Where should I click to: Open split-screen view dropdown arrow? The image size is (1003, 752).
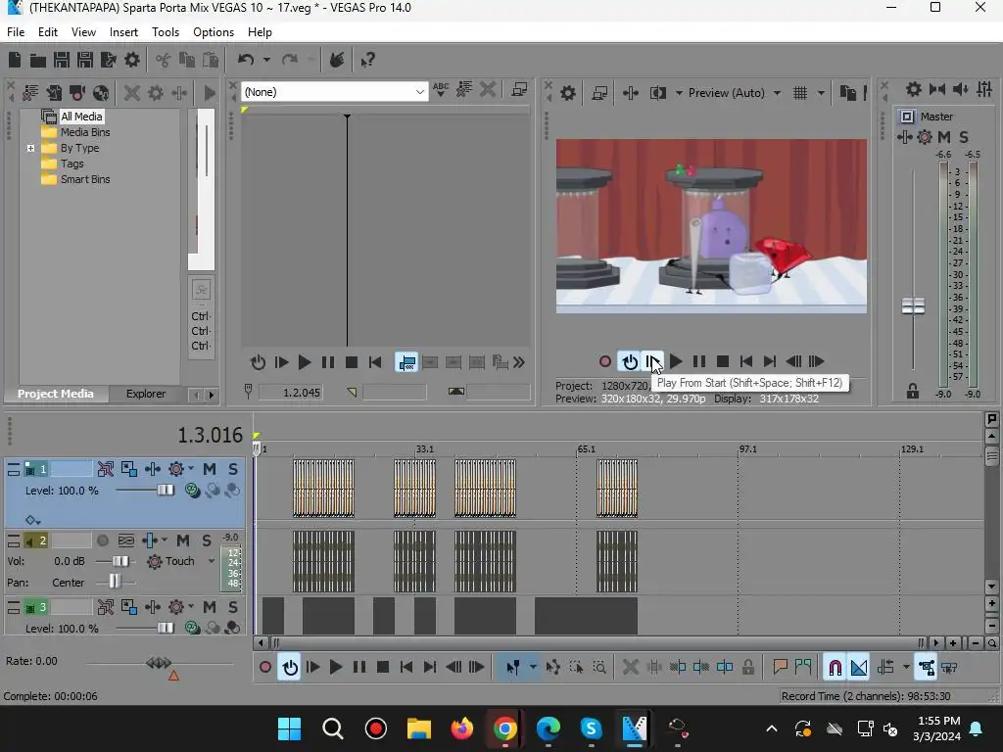679,93
